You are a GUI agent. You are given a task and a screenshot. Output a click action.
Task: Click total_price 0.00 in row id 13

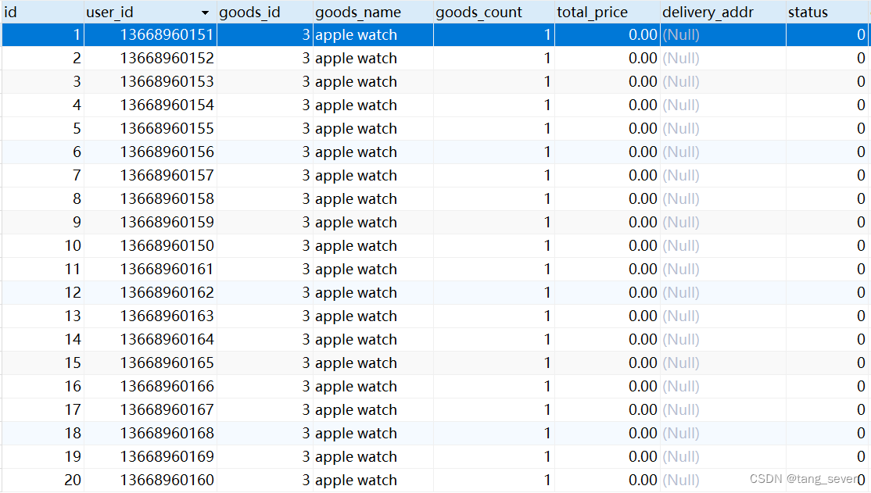point(608,316)
